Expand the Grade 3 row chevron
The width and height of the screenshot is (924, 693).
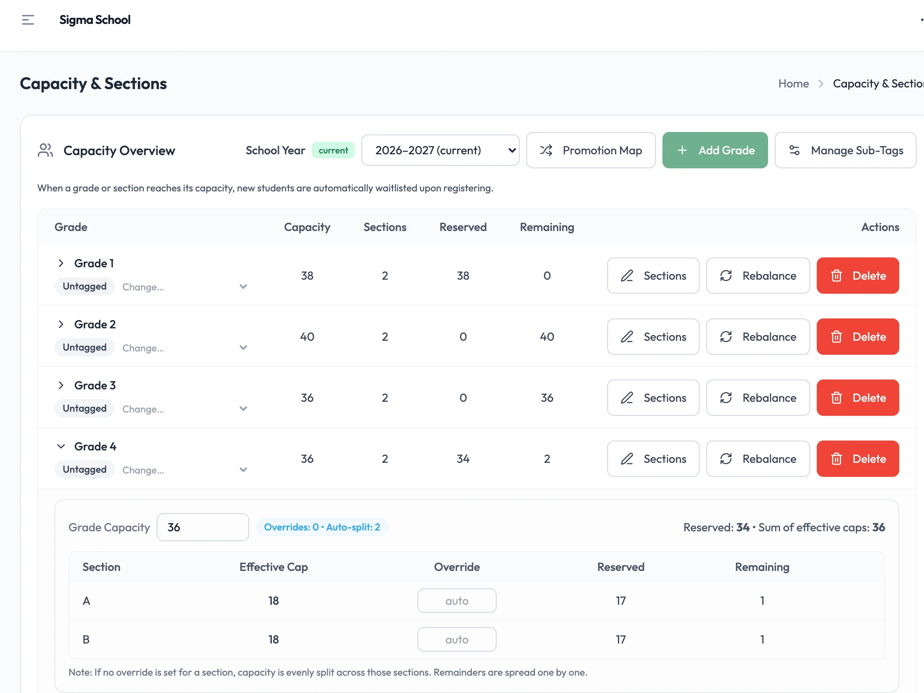(61, 385)
